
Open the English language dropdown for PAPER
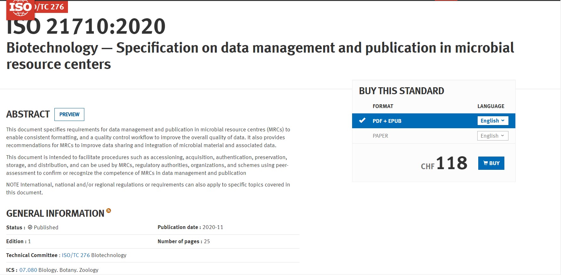[x=492, y=136]
